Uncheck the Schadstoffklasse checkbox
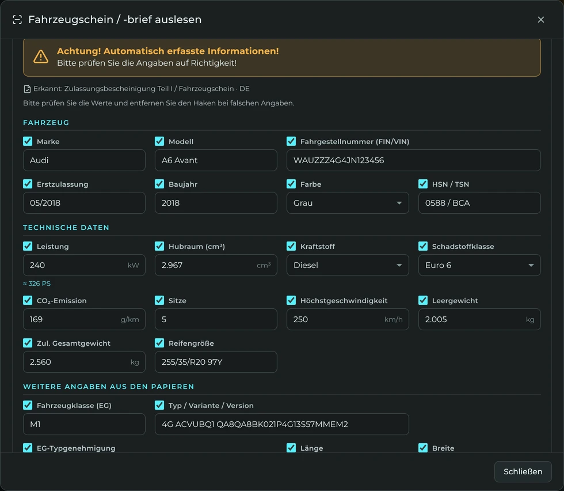564x491 pixels. coord(423,246)
